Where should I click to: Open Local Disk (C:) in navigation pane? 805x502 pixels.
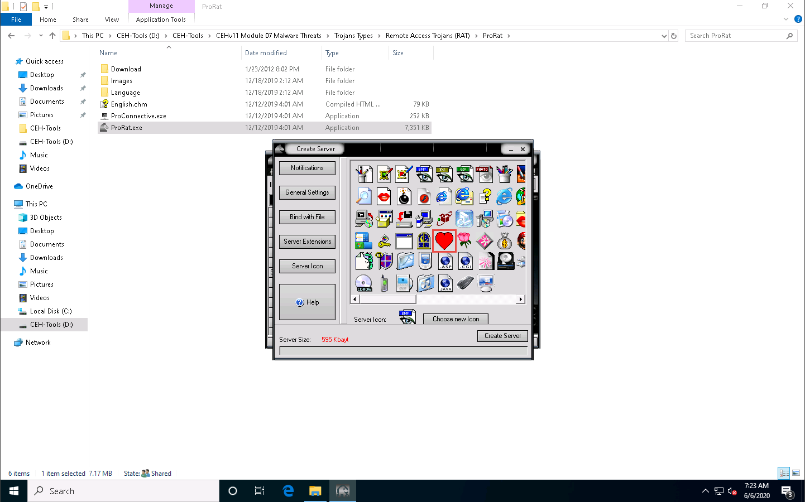click(51, 311)
